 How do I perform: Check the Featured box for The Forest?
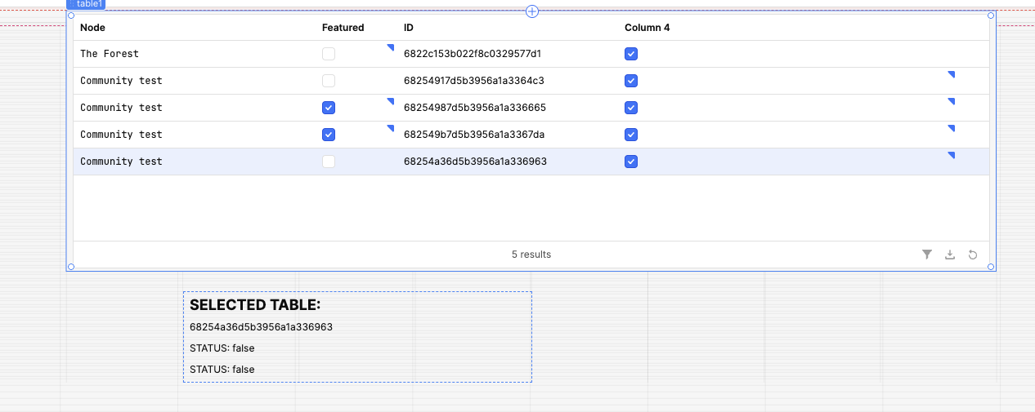tap(329, 54)
